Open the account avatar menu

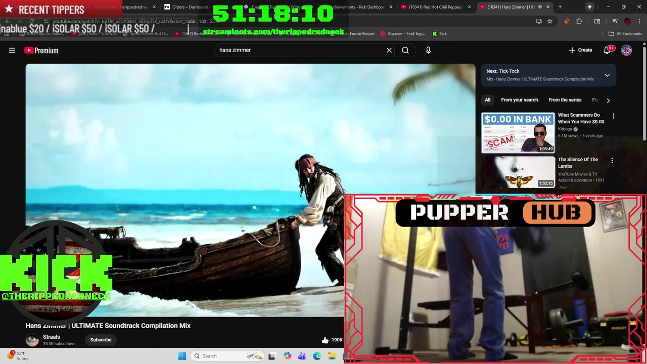[x=626, y=50]
